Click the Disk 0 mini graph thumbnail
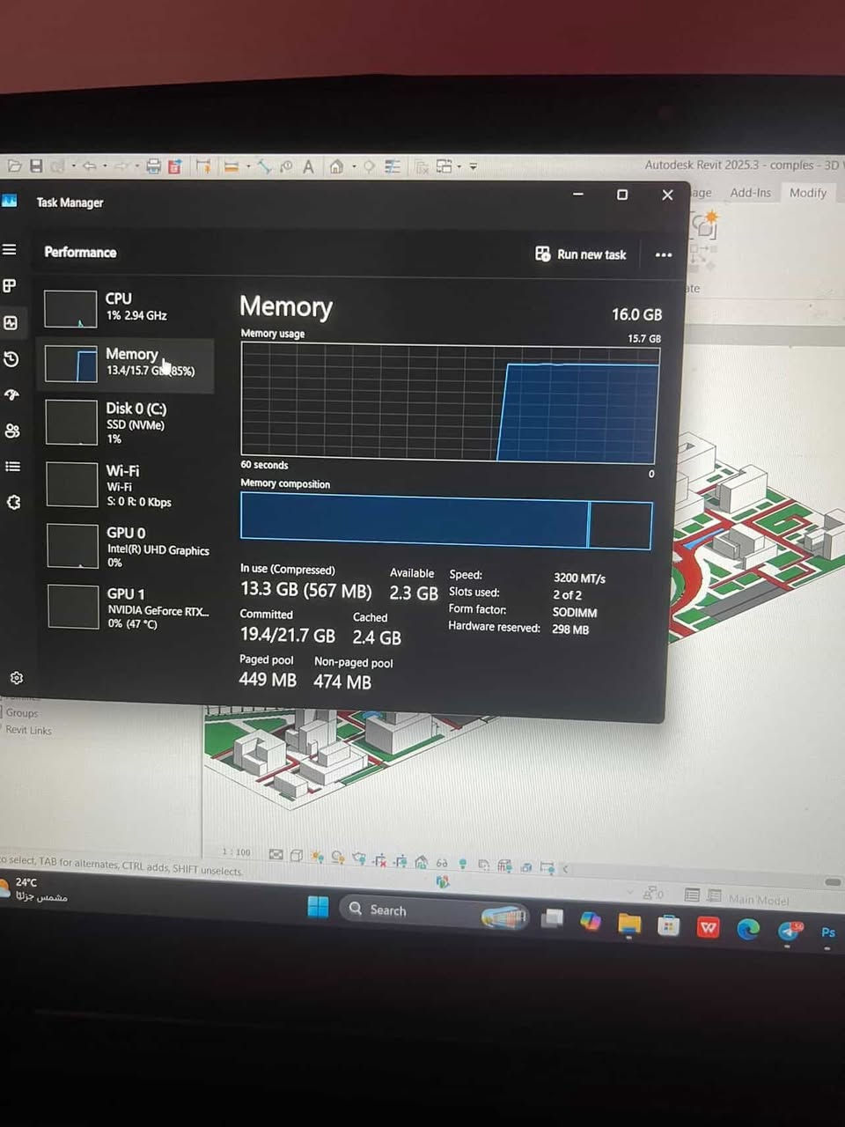The height and width of the screenshot is (1127, 845). [71, 423]
